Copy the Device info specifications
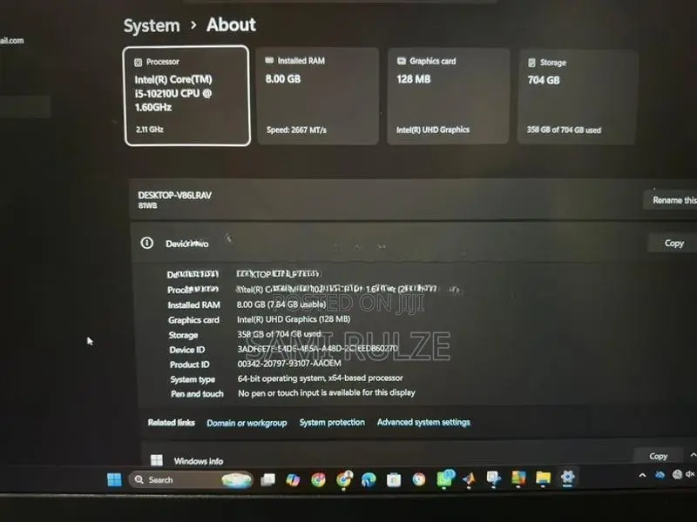The width and height of the screenshot is (697, 522). coord(673,244)
